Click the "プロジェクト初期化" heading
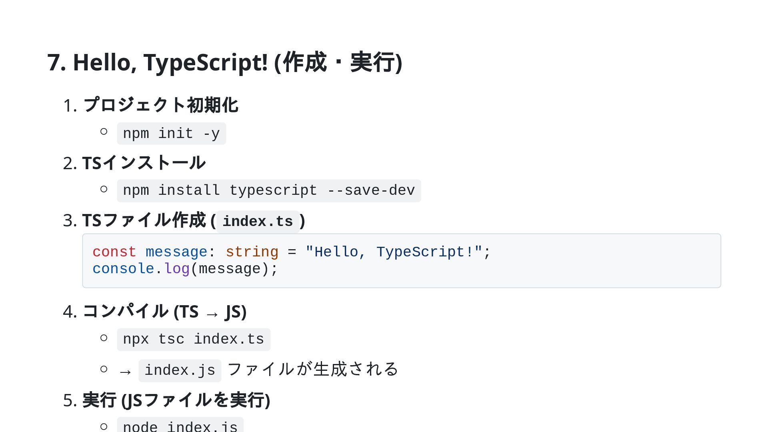 [160, 105]
